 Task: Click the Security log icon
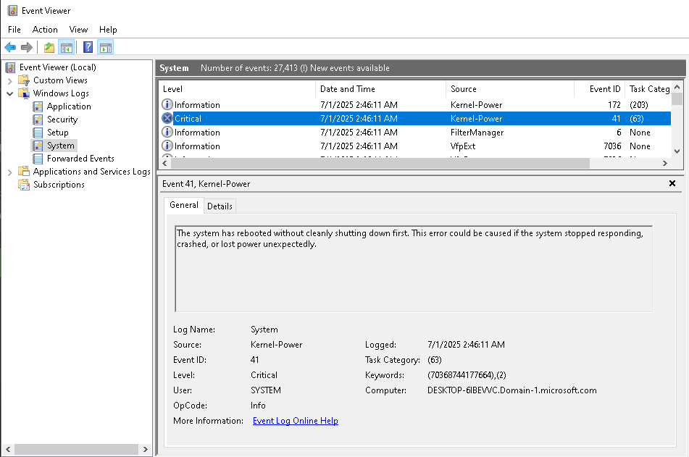[38, 119]
